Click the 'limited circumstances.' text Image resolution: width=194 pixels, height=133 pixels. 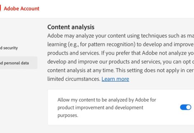(x=74, y=79)
